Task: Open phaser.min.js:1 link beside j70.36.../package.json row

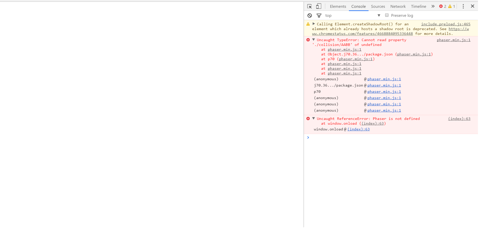Action: [x=384, y=86]
